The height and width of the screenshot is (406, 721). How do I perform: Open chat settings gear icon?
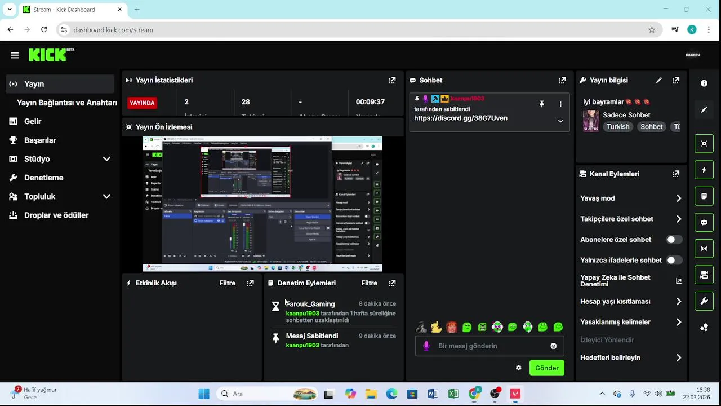click(519, 368)
